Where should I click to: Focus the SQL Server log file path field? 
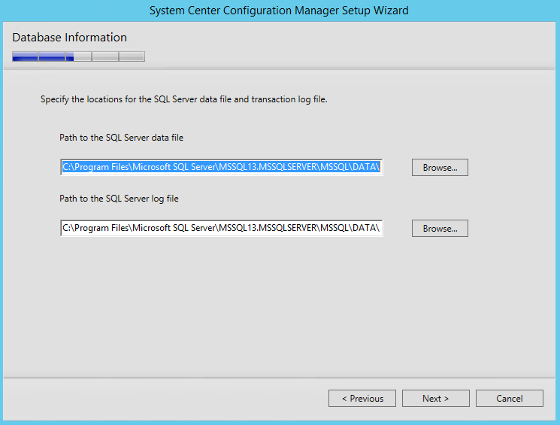(222, 228)
